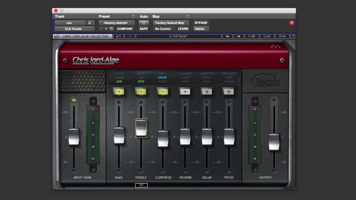The height and width of the screenshot is (200, 356).
Task: Click the next-setting right arrow icon
Action: coord(239,36)
